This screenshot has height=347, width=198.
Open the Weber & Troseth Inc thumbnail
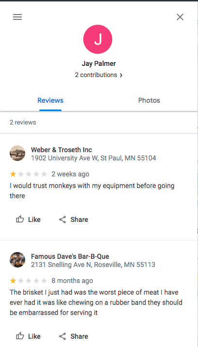click(x=17, y=153)
